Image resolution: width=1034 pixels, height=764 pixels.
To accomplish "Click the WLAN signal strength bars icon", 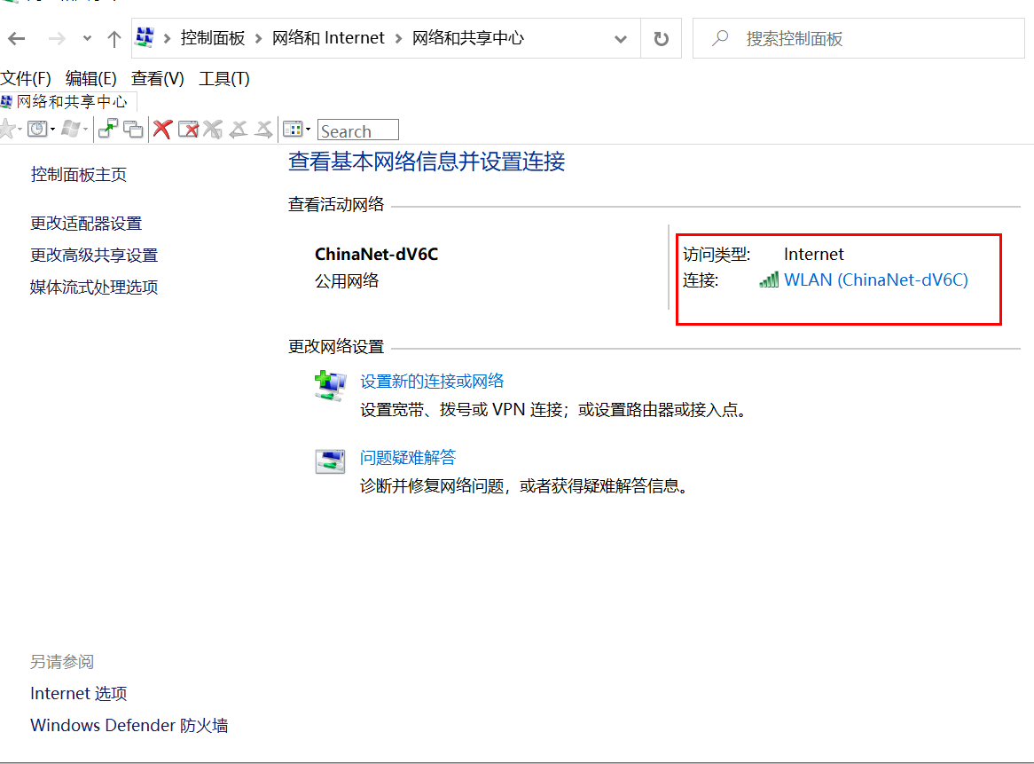I will (769, 280).
